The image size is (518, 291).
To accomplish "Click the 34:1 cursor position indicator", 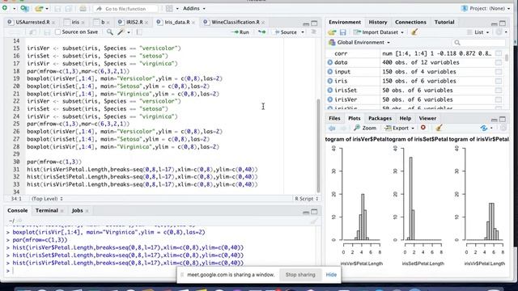I will [x=16, y=199].
